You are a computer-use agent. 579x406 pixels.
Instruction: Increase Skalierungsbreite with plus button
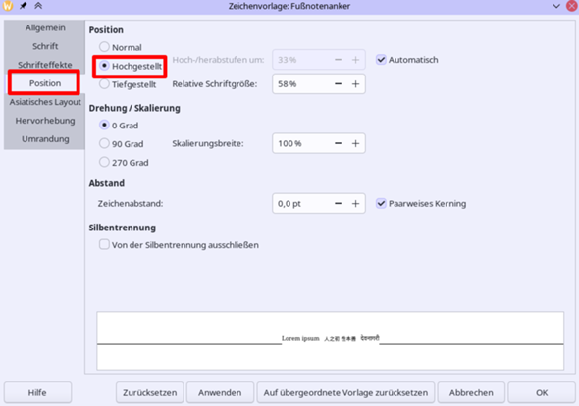(355, 143)
